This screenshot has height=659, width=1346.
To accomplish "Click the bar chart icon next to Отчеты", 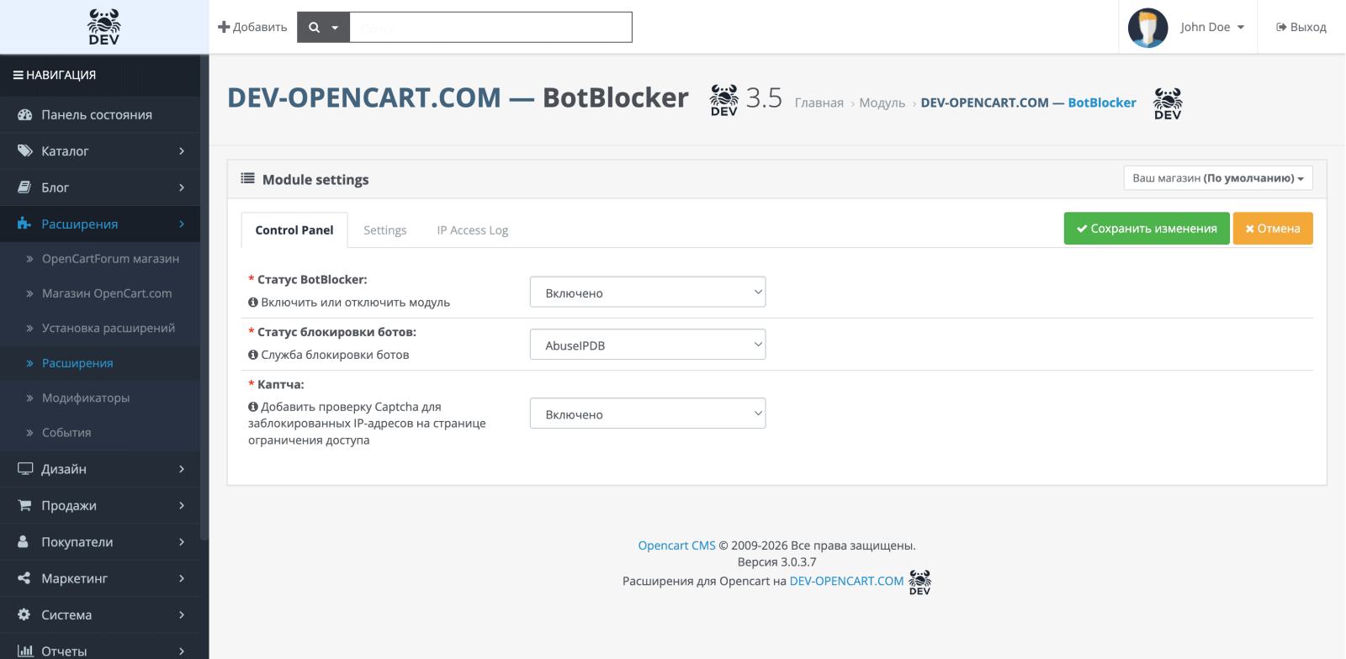I will (25, 651).
